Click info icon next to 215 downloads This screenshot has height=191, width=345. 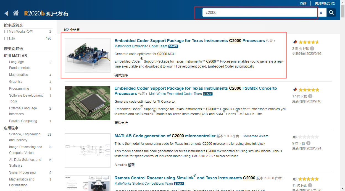pyautogui.click(x=312, y=48)
